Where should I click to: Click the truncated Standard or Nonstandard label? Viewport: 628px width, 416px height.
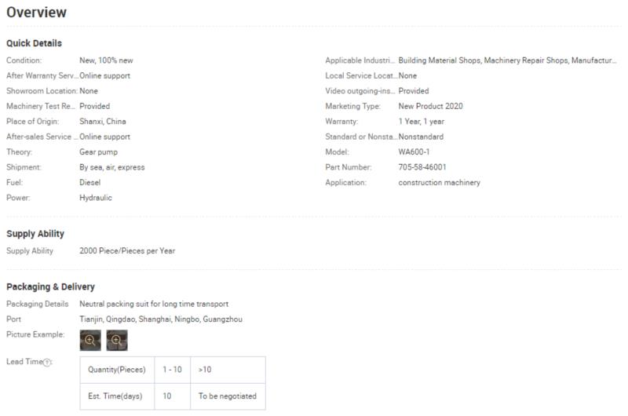[x=361, y=137]
